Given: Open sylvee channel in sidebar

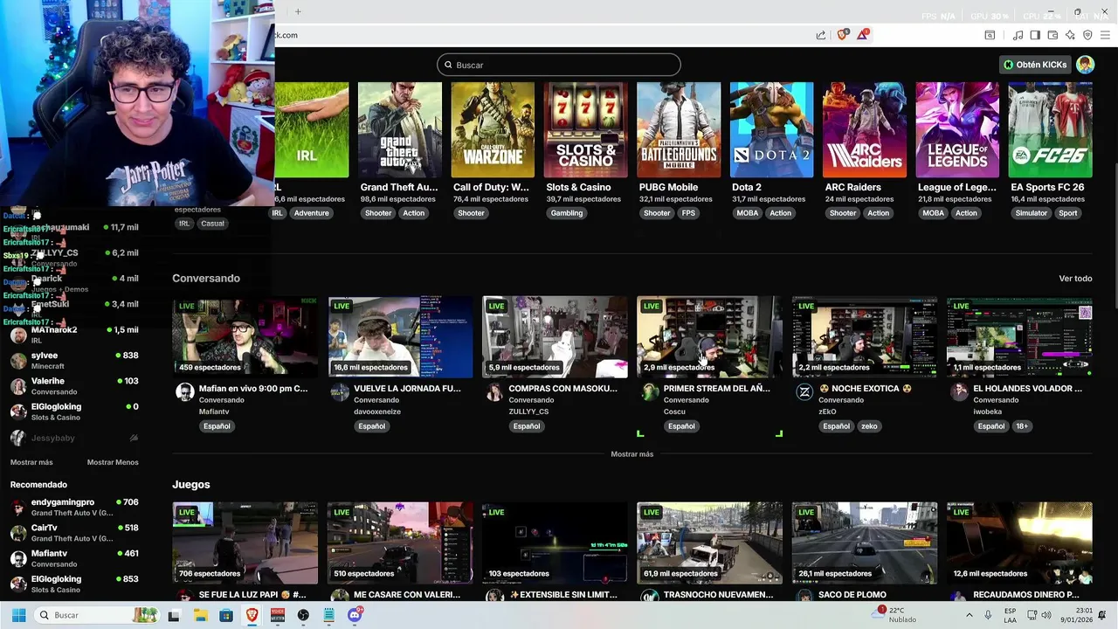Looking at the screenshot, I should (74, 361).
